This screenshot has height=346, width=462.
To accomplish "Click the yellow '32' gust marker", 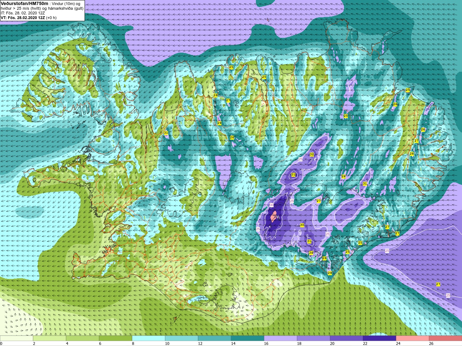I will coord(312,154).
